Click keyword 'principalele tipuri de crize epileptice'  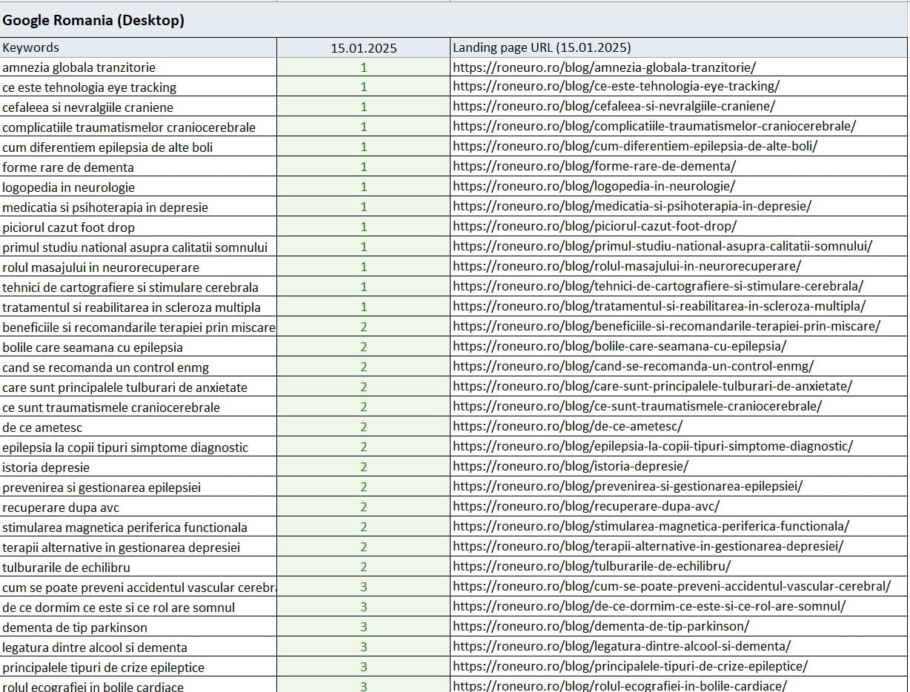click(103, 668)
